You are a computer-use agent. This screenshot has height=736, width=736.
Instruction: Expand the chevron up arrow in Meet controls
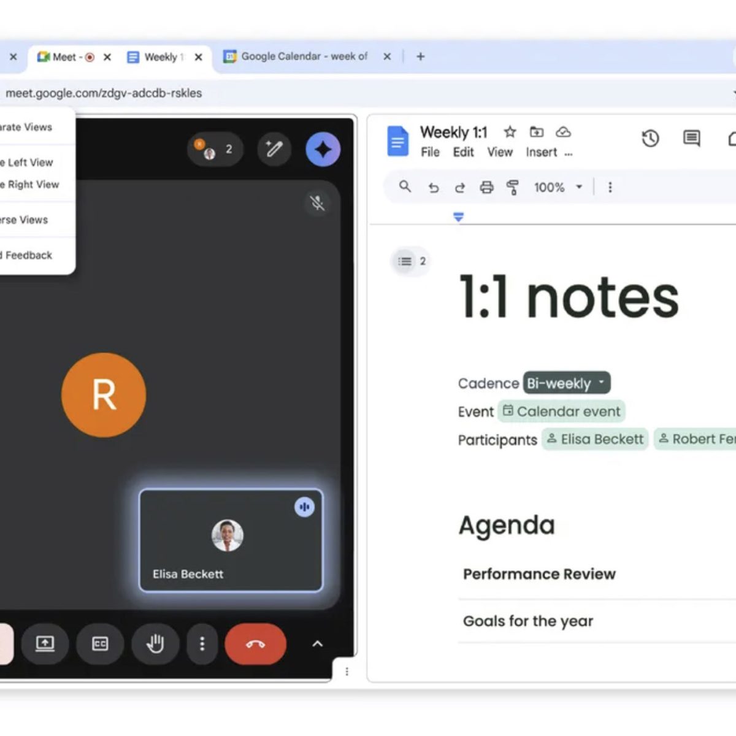tap(317, 643)
